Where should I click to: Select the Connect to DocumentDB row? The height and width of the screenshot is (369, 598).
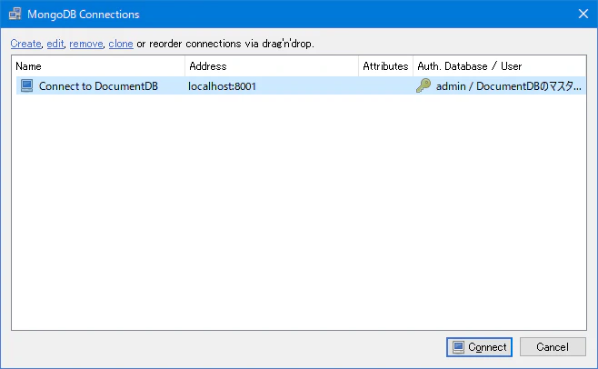301,85
